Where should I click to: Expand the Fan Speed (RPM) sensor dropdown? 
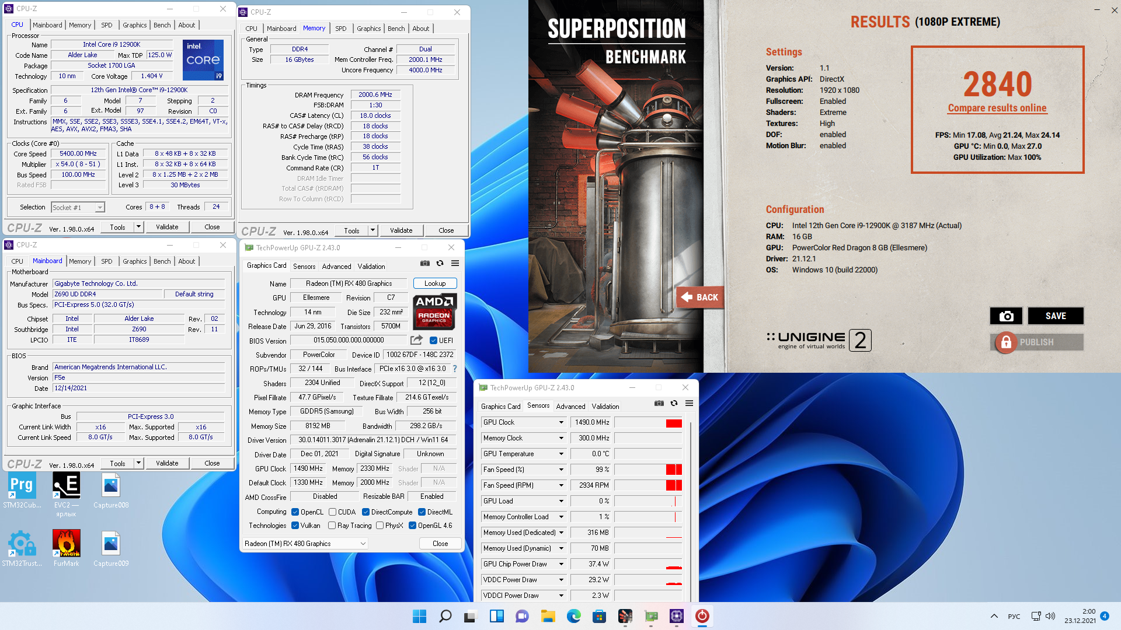point(562,485)
